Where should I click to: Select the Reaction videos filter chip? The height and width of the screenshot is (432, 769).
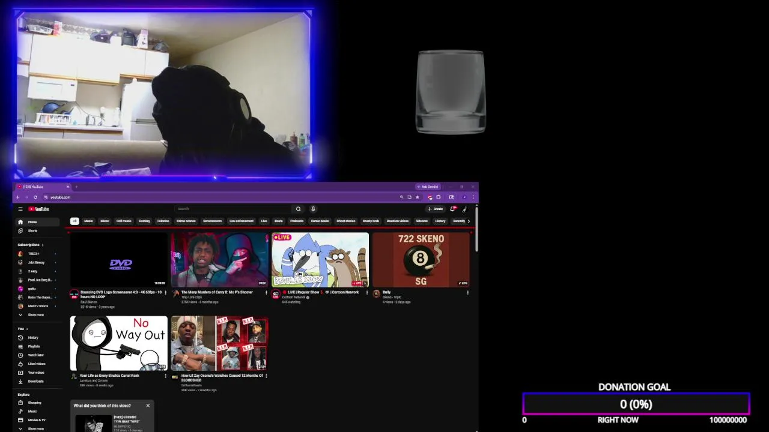pyautogui.click(x=398, y=221)
